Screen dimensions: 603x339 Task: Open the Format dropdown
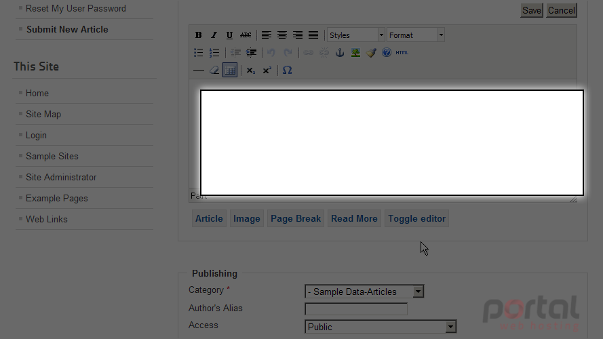click(x=416, y=35)
